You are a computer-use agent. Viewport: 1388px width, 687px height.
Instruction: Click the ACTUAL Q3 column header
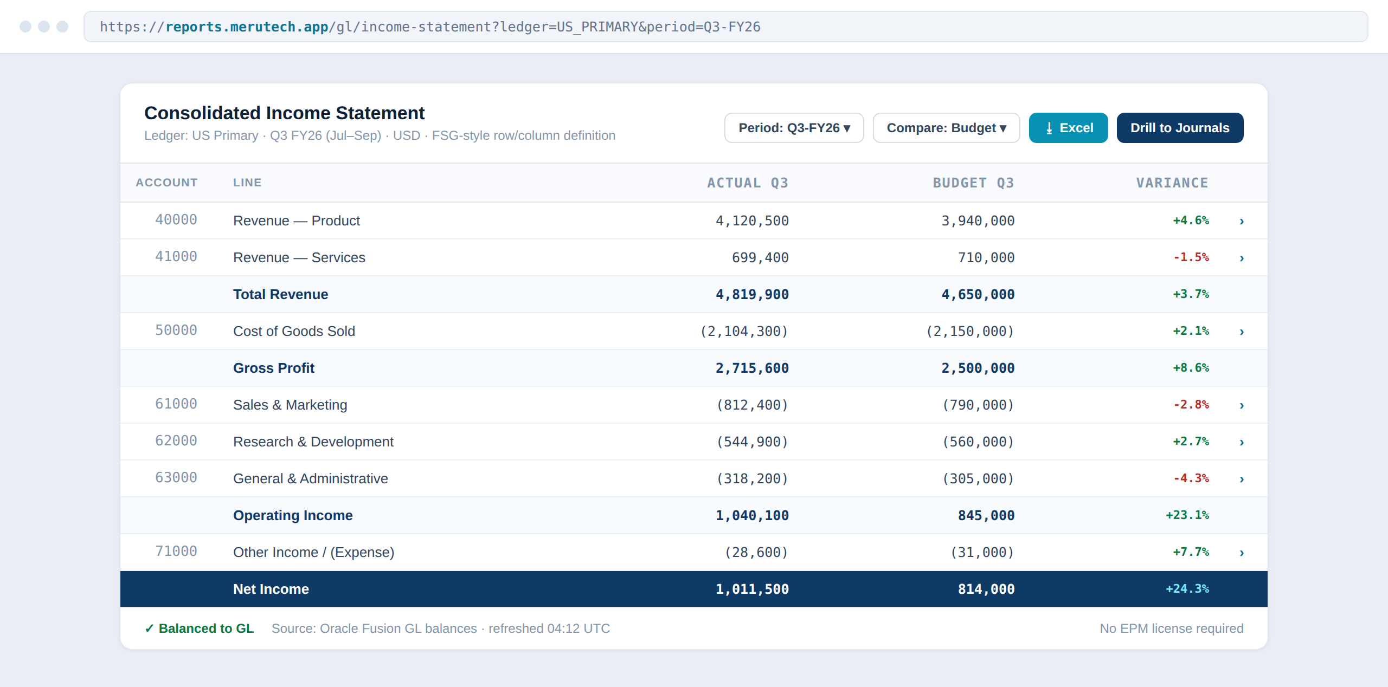coord(748,183)
